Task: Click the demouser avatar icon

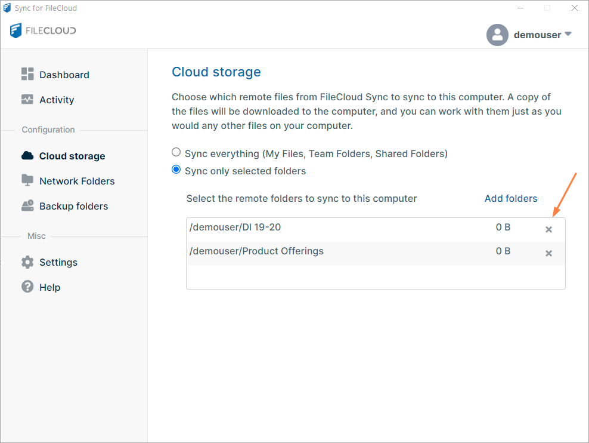Action: pos(497,35)
